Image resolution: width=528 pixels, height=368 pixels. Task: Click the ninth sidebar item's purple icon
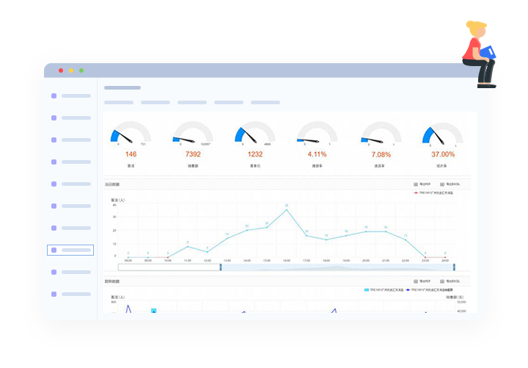point(54,272)
